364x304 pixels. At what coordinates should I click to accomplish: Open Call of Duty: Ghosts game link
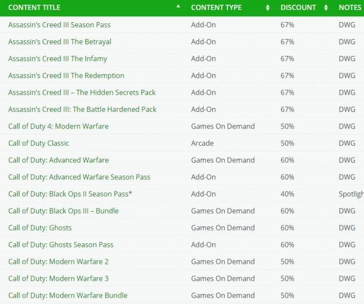tap(40, 228)
